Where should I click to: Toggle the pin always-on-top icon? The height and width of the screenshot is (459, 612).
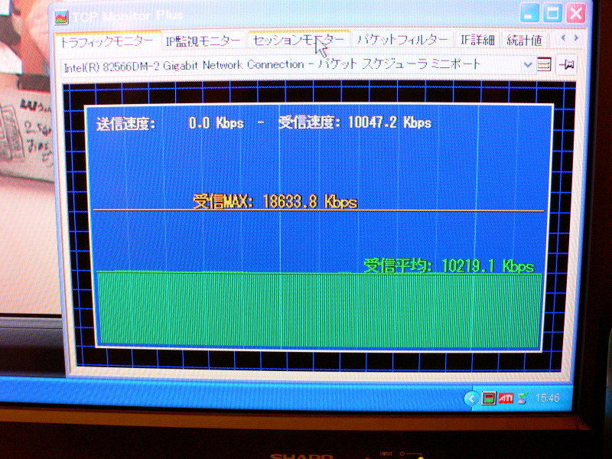(566, 64)
